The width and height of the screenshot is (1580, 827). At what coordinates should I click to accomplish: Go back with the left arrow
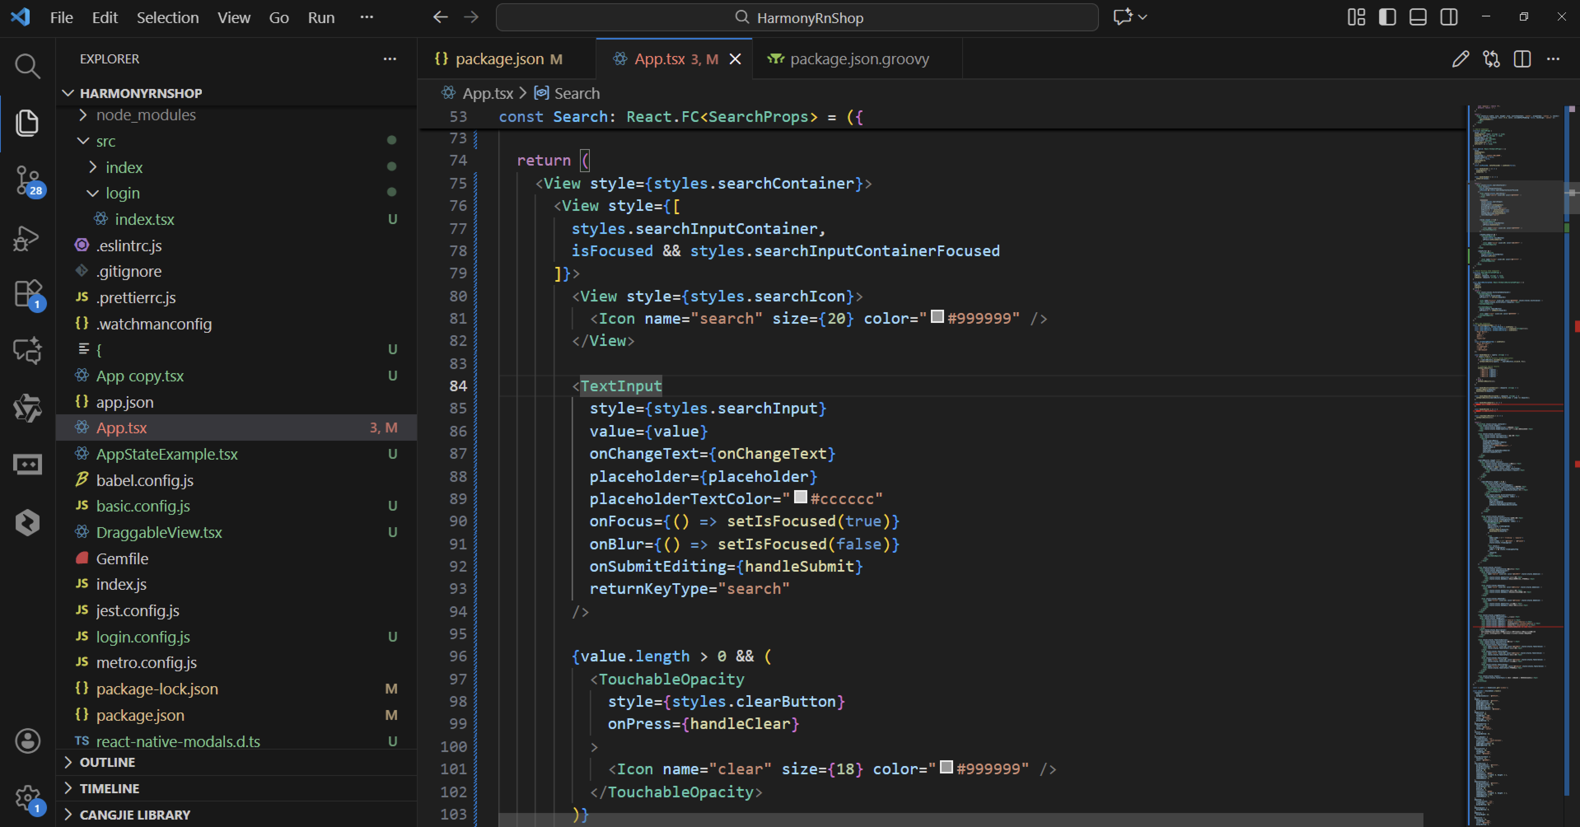tap(440, 17)
